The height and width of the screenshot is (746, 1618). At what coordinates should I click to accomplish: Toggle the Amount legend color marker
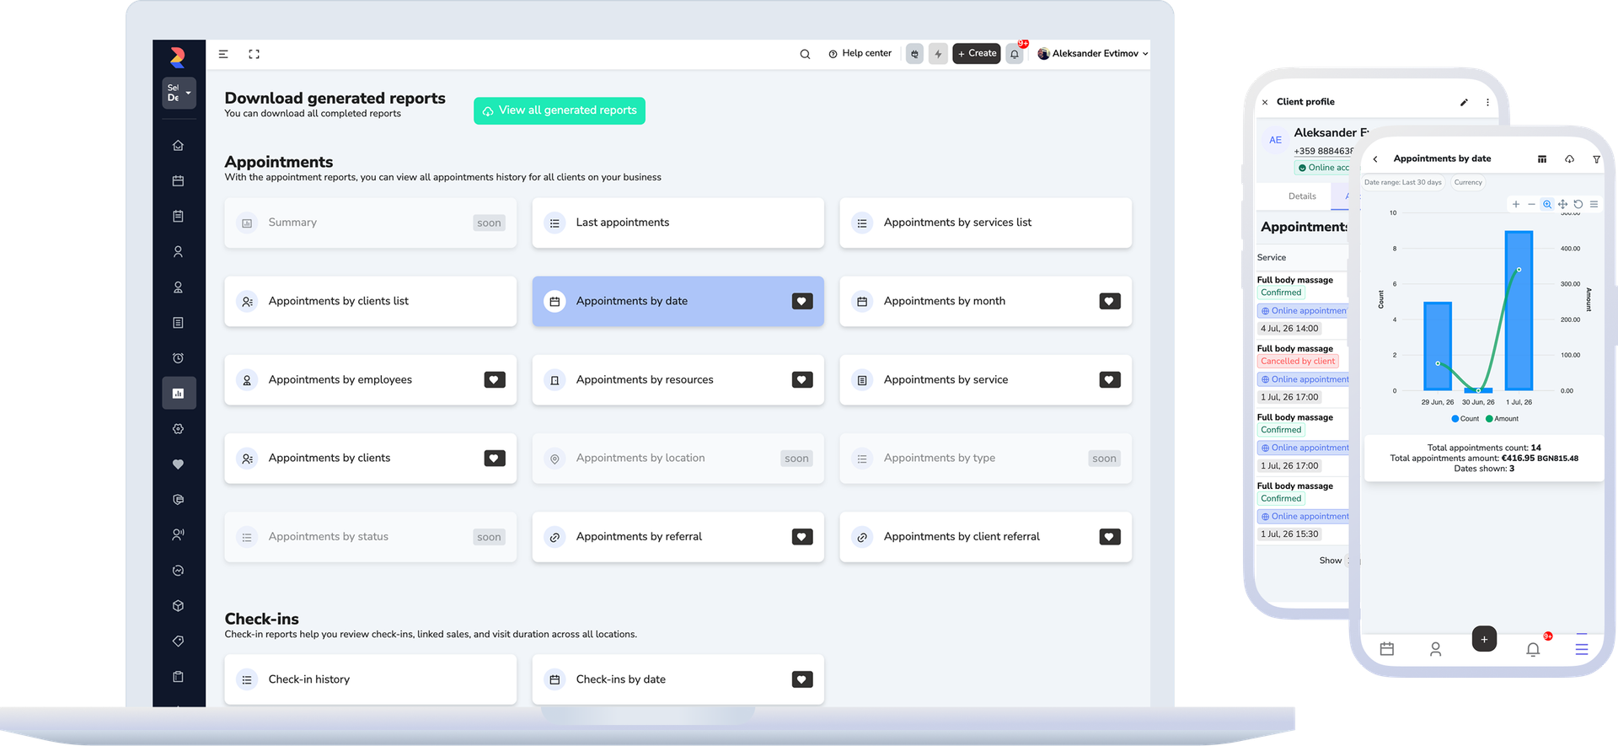point(1489,419)
